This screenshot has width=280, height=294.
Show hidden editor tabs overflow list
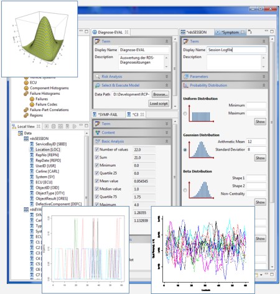click(x=250, y=32)
